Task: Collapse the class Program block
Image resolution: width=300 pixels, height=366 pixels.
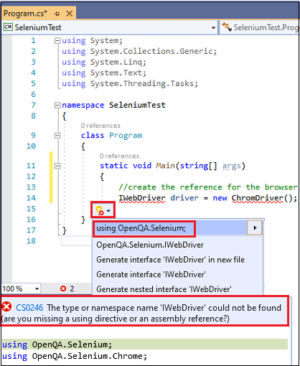Action: click(57, 136)
